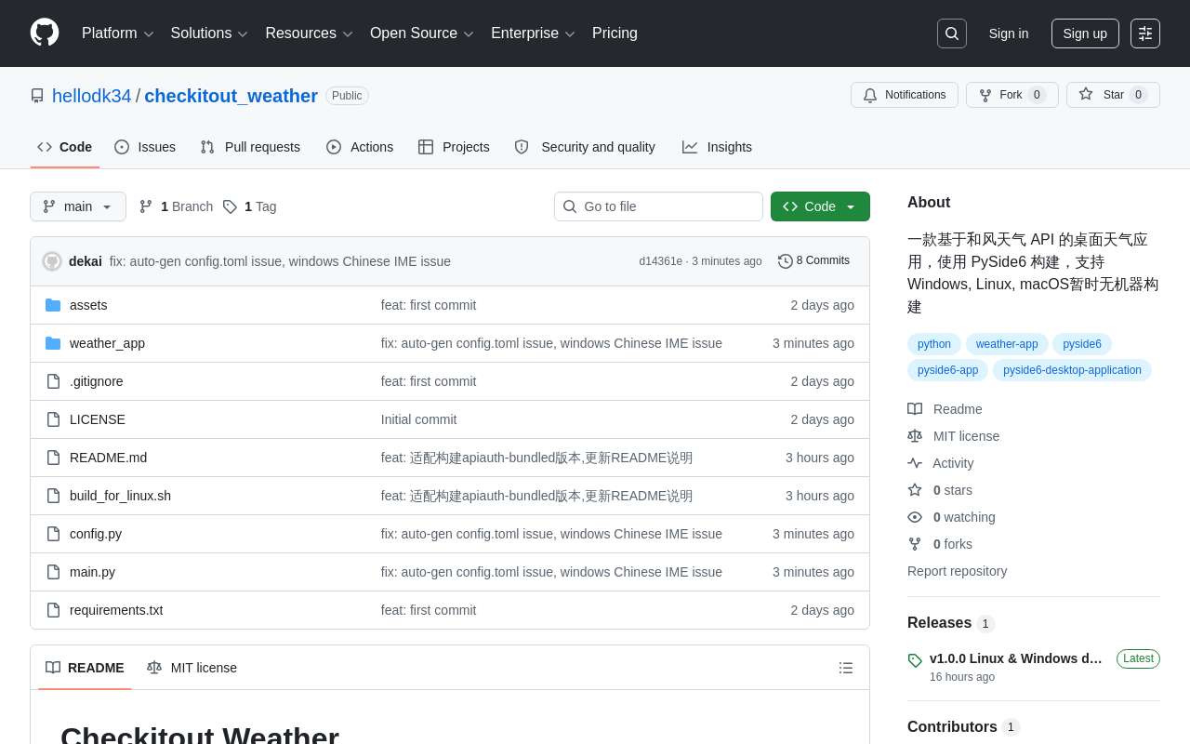1190x744 pixels.
Task: Select the MIT license tab
Action: [192, 668]
